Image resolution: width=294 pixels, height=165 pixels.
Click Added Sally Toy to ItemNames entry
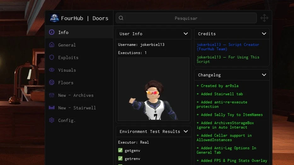(229, 115)
